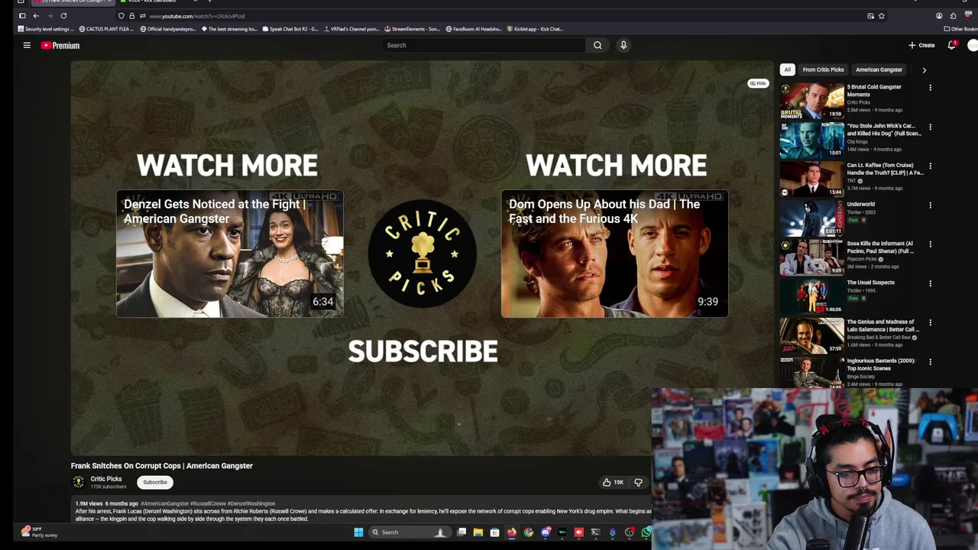Open the 'StreamElements' bookmark
The height and width of the screenshot is (550, 978).
[413, 29]
